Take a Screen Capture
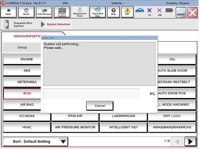Screen dimensions: 199x149 coord(62,12)
